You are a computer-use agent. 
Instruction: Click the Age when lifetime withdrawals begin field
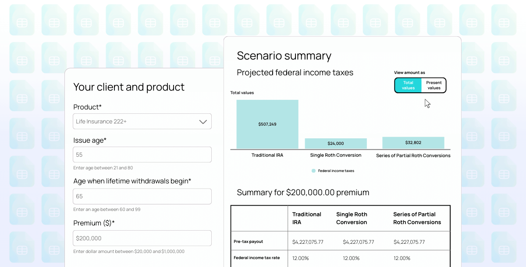142,197
